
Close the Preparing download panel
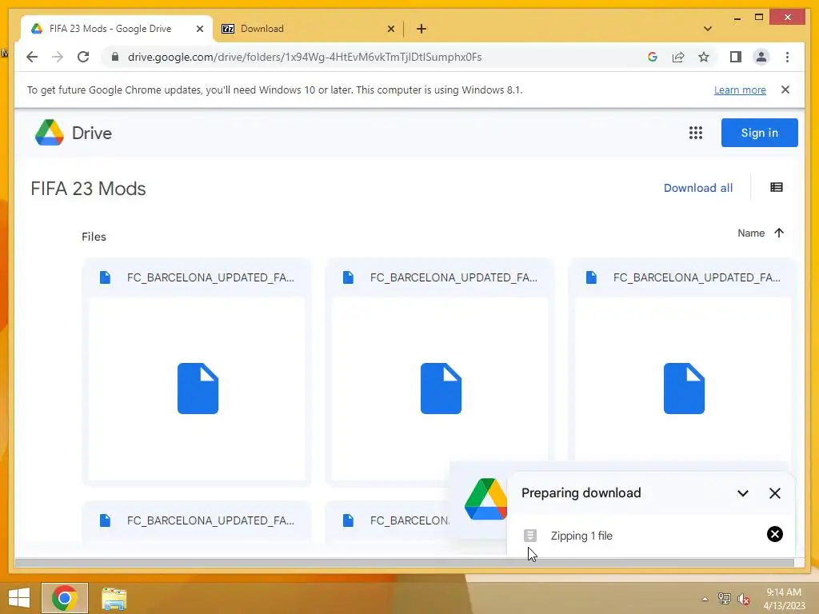coord(774,492)
